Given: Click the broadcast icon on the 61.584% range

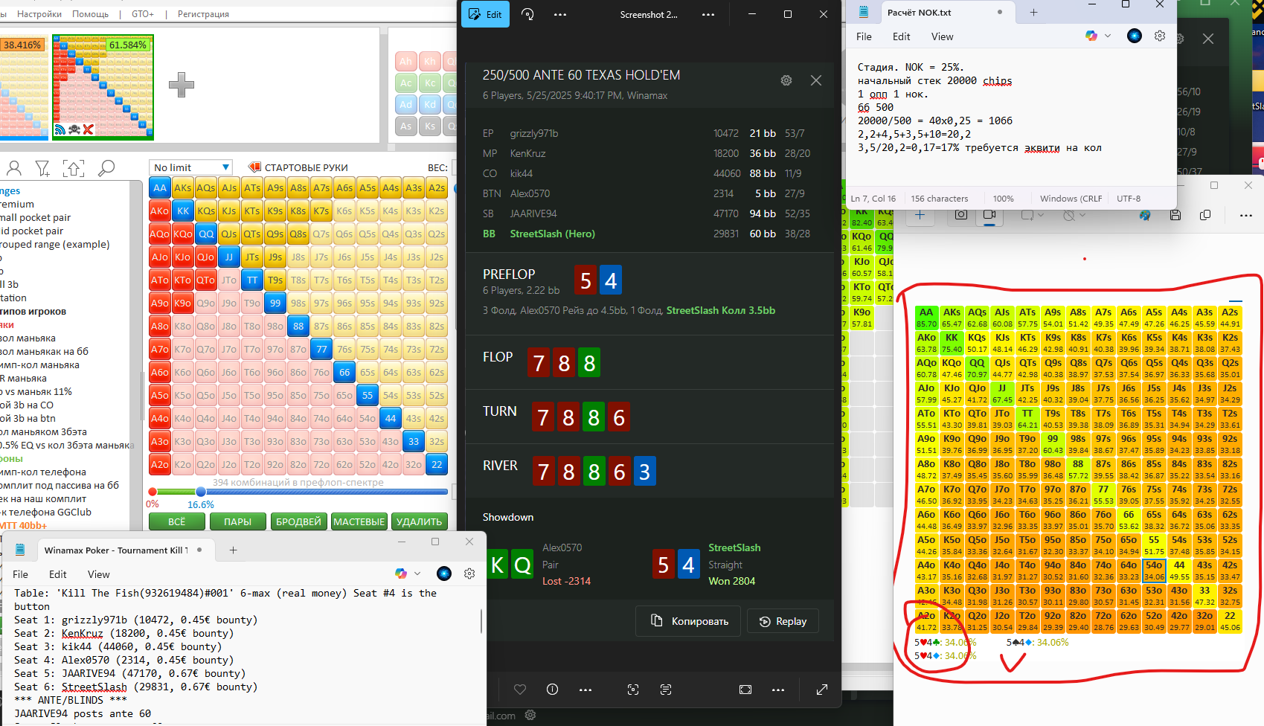Looking at the screenshot, I should 60,129.
